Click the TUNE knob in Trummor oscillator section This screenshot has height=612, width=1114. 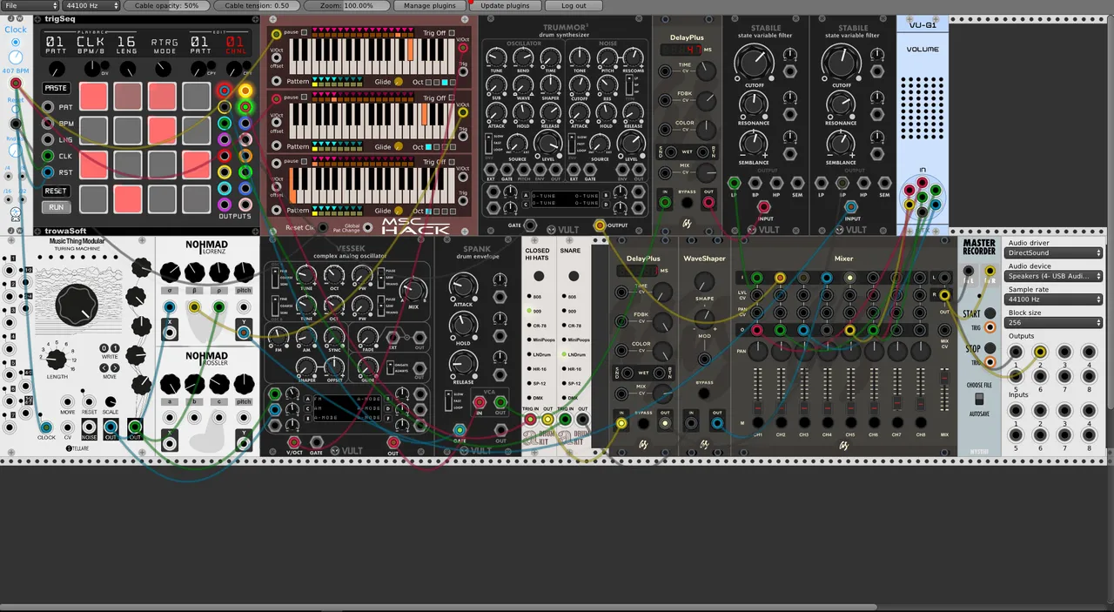(x=496, y=57)
